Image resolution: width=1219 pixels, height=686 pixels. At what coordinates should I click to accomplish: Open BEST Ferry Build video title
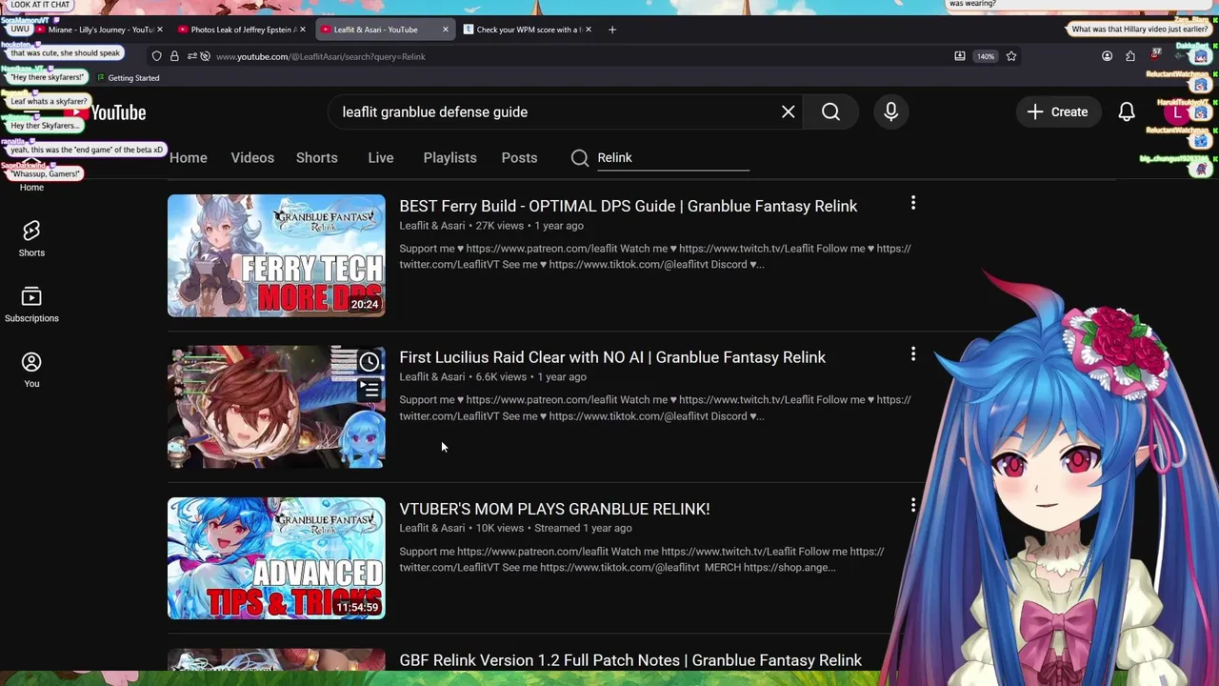628,206
